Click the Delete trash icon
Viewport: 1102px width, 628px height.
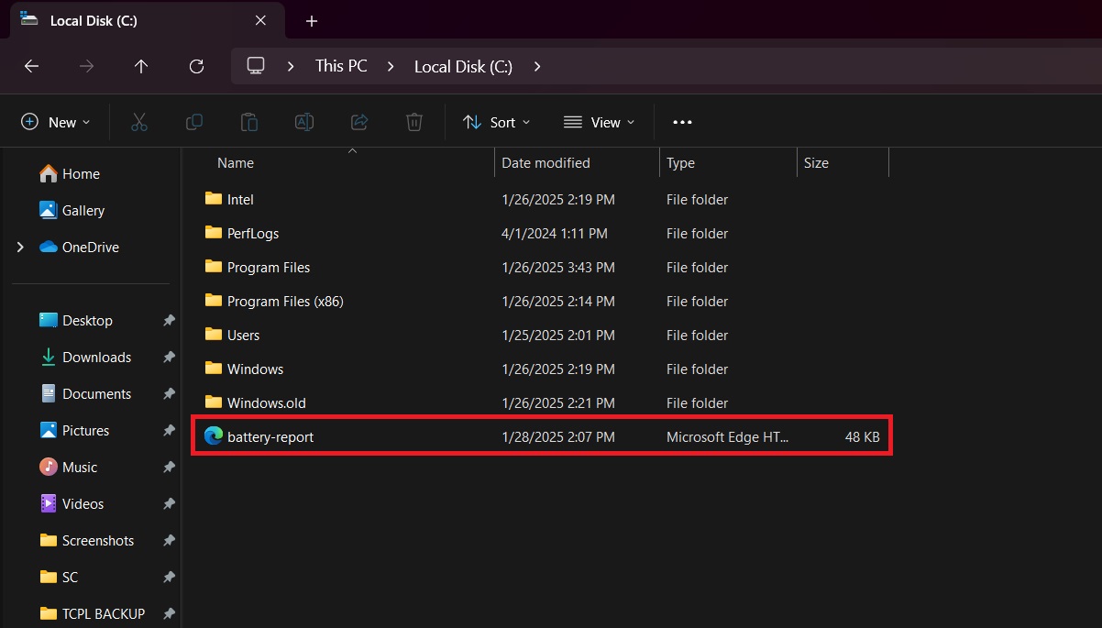(413, 121)
